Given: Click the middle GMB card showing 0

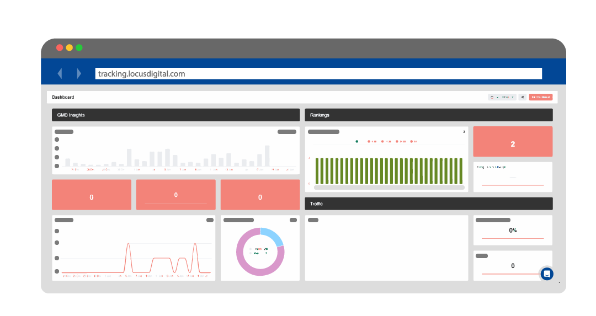Looking at the screenshot, I should pyautogui.click(x=175, y=195).
